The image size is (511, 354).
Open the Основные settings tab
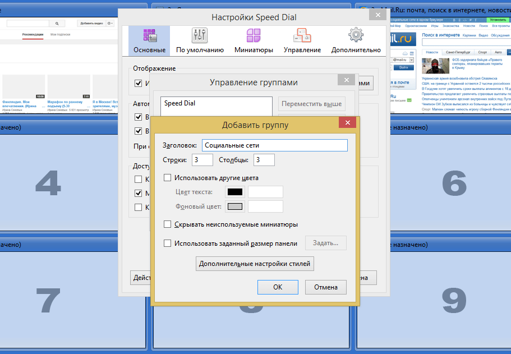point(149,41)
